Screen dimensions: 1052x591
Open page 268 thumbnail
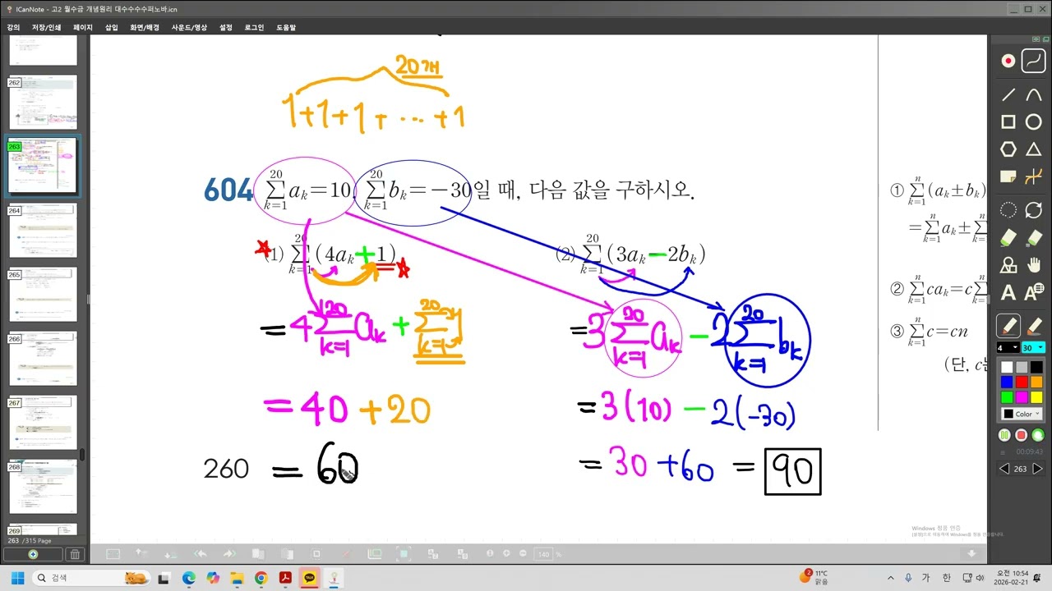pyautogui.click(x=43, y=488)
